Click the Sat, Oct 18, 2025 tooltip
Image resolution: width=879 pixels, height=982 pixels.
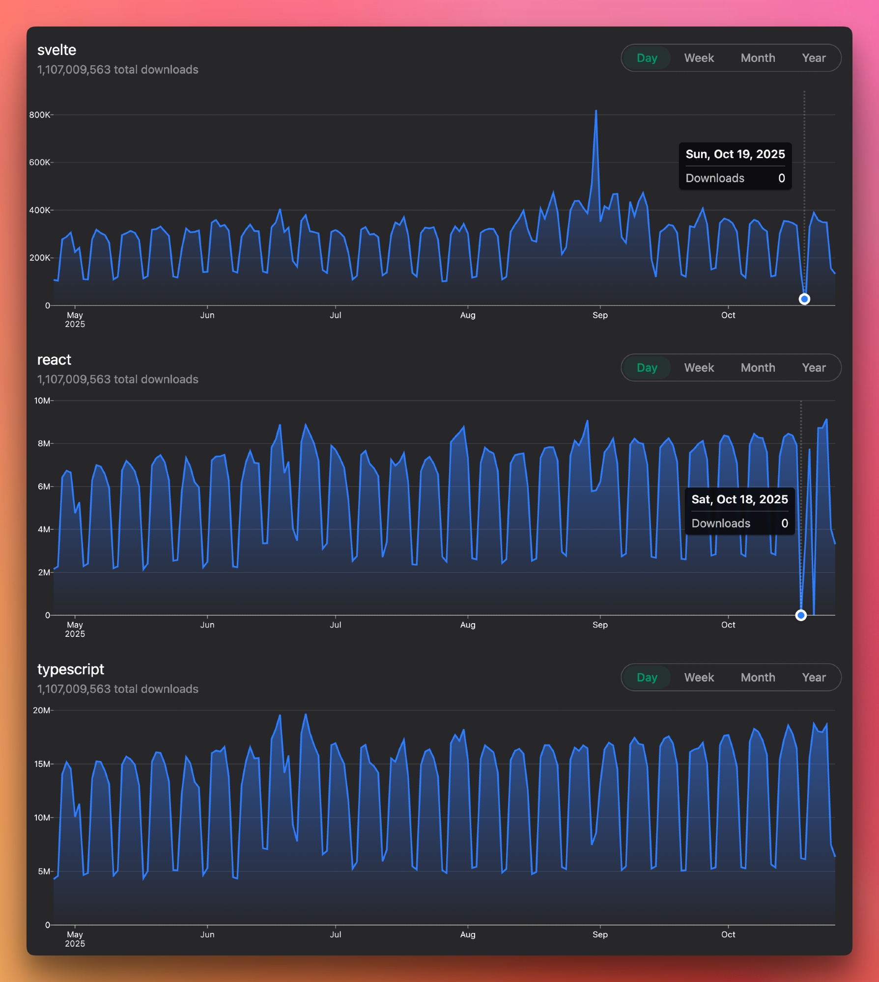tap(739, 511)
